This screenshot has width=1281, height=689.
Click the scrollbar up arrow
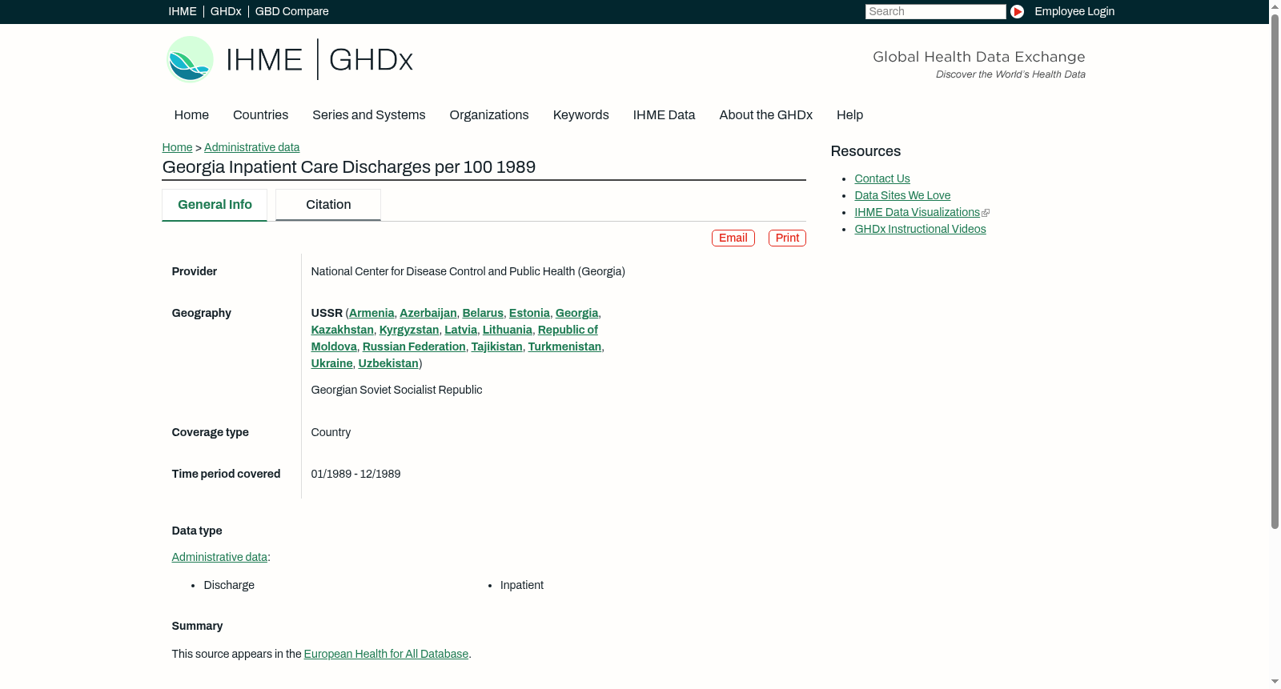tap(1275, 6)
